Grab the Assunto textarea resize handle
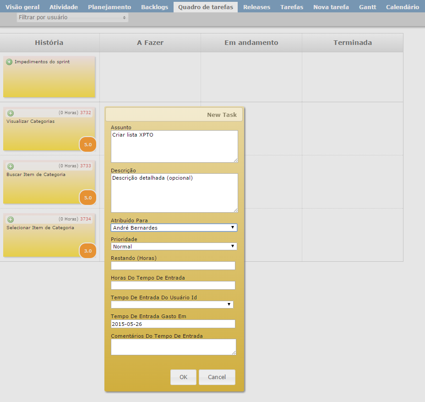The width and height of the screenshot is (425, 402). coord(235,160)
